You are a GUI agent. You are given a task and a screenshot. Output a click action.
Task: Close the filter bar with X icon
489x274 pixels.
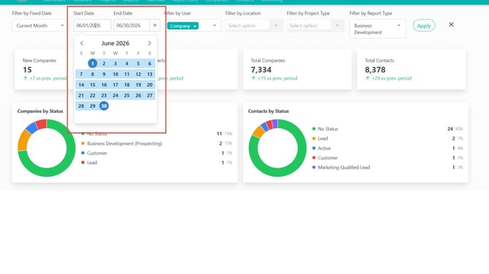click(451, 25)
